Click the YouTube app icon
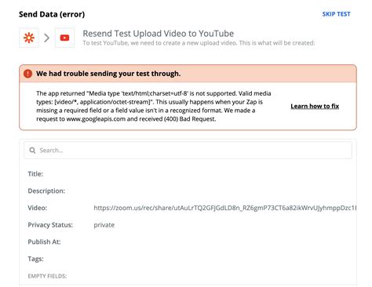The width and height of the screenshot is (372, 287). click(64, 38)
